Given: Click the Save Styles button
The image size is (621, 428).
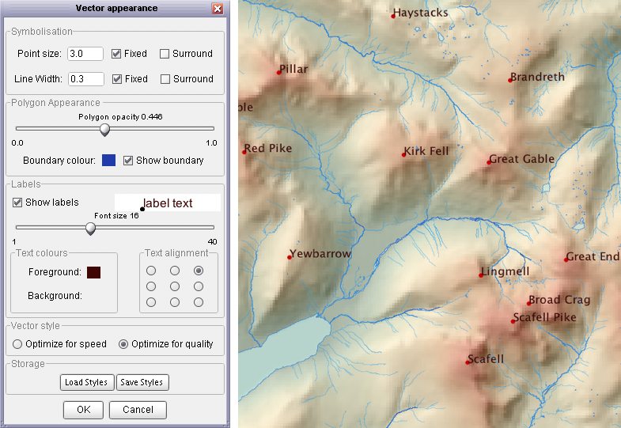Looking at the screenshot, I should (142, 383).
